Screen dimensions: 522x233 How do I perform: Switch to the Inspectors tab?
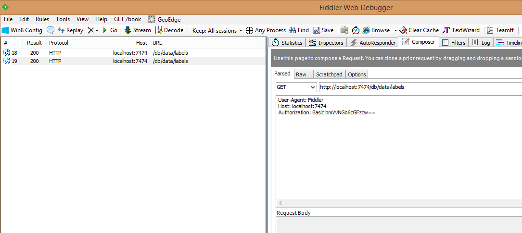(x=327, y=43)
